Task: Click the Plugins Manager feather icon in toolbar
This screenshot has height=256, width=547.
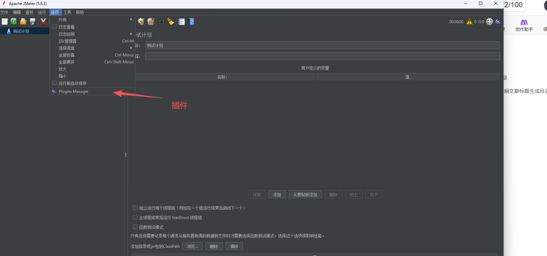Action: click(498, 22)
